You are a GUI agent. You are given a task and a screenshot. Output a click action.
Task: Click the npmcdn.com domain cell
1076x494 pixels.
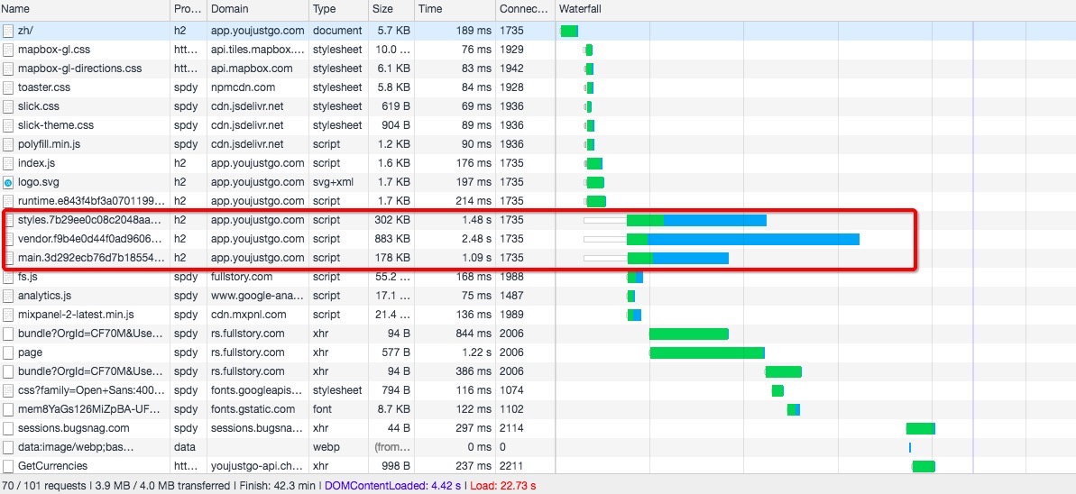coord(243,87)
